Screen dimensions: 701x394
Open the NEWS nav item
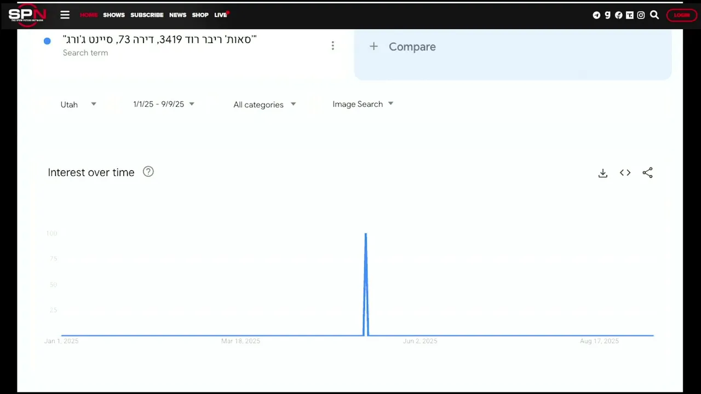click(177, 15)
